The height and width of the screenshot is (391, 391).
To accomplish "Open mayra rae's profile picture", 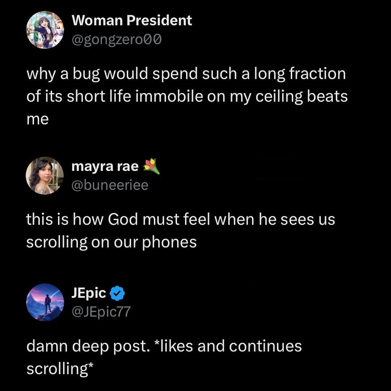I will [45, 175].
